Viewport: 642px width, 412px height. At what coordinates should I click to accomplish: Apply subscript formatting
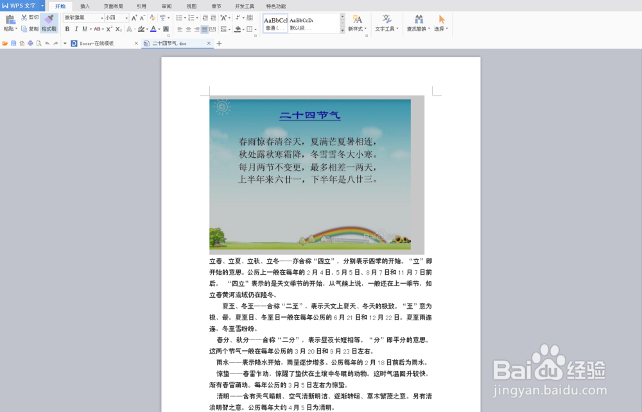coord(117,29)
